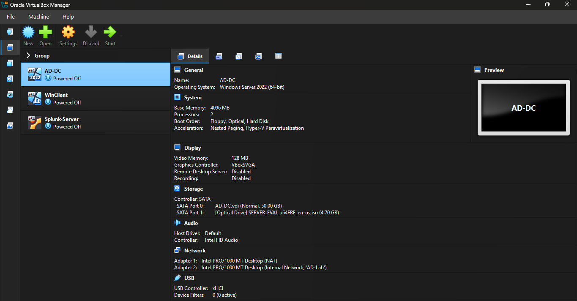Screen dimensions: 577x301
Task: Click the New machine toolbar icon
Action: pos(28,32)
